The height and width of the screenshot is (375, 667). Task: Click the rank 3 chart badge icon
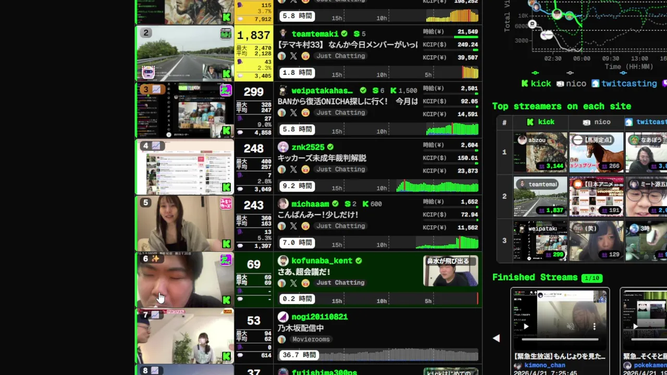pos(156,90)
